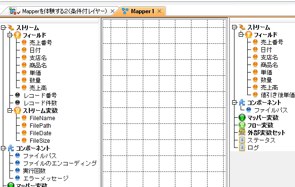Select 単価 in the left tree
295x187 pixels.
[x=35, y=73]
